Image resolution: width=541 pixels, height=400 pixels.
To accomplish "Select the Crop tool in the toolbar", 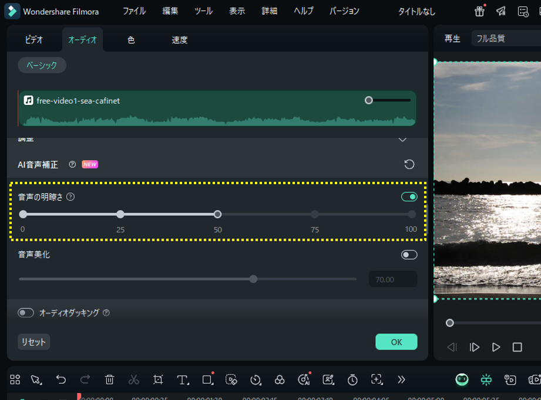I will (x=157, y=379).
